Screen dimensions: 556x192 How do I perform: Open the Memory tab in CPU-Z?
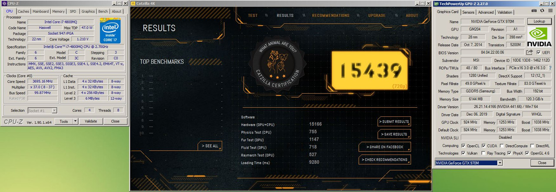pos(59,11)
